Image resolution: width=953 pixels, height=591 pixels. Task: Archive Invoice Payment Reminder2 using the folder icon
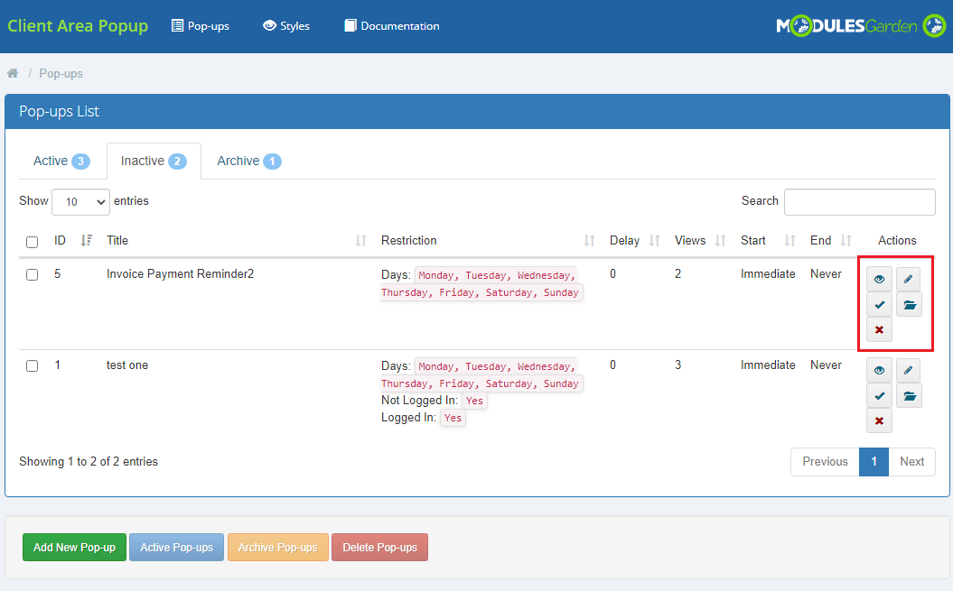coord(910,305)
